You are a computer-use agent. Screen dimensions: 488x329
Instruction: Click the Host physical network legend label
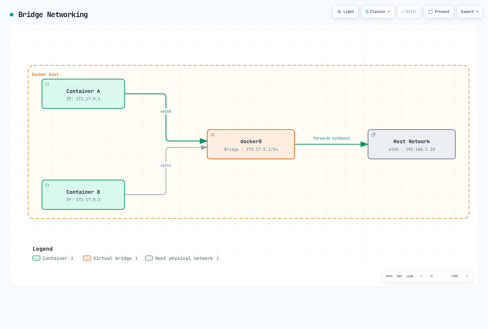point(184,258)
